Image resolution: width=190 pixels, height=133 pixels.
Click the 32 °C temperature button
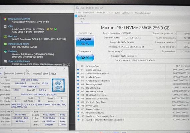(x=85, y=58)
